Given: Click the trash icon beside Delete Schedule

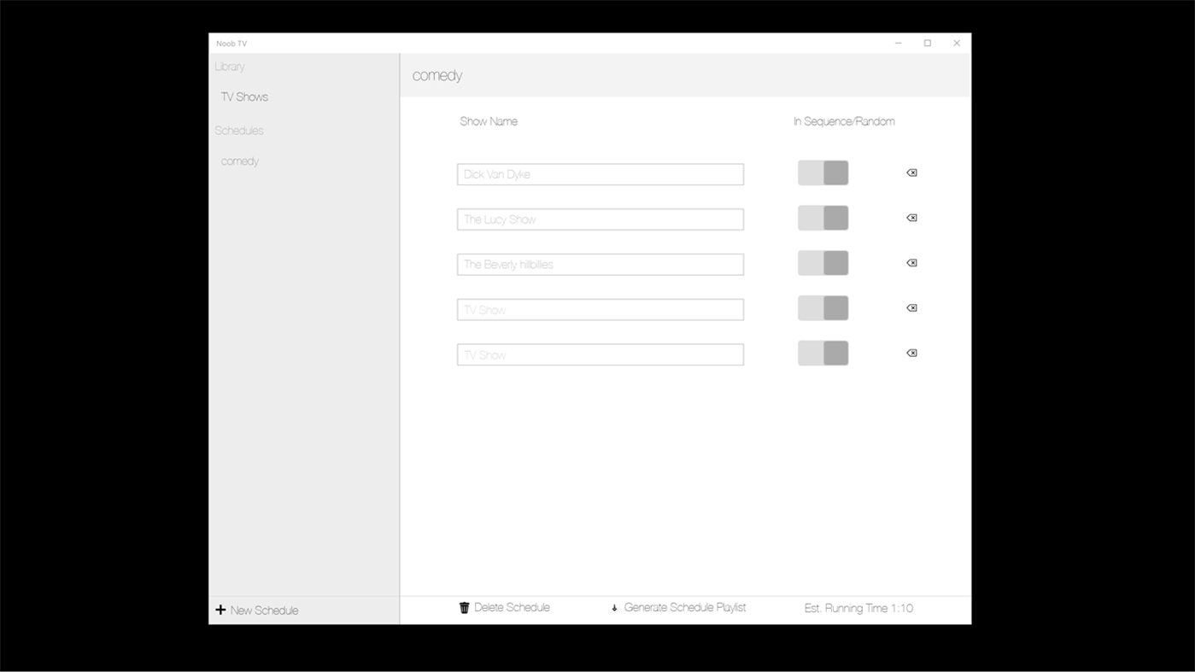Looking at the screenshot, I should (464, 607).
